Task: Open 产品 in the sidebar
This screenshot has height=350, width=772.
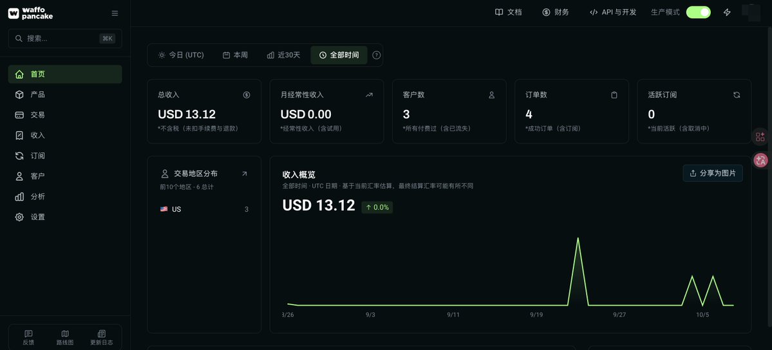Action: [x=65, y=95]
